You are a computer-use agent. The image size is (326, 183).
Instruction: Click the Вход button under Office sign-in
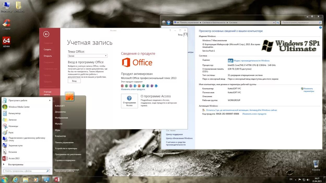point(74,81)
